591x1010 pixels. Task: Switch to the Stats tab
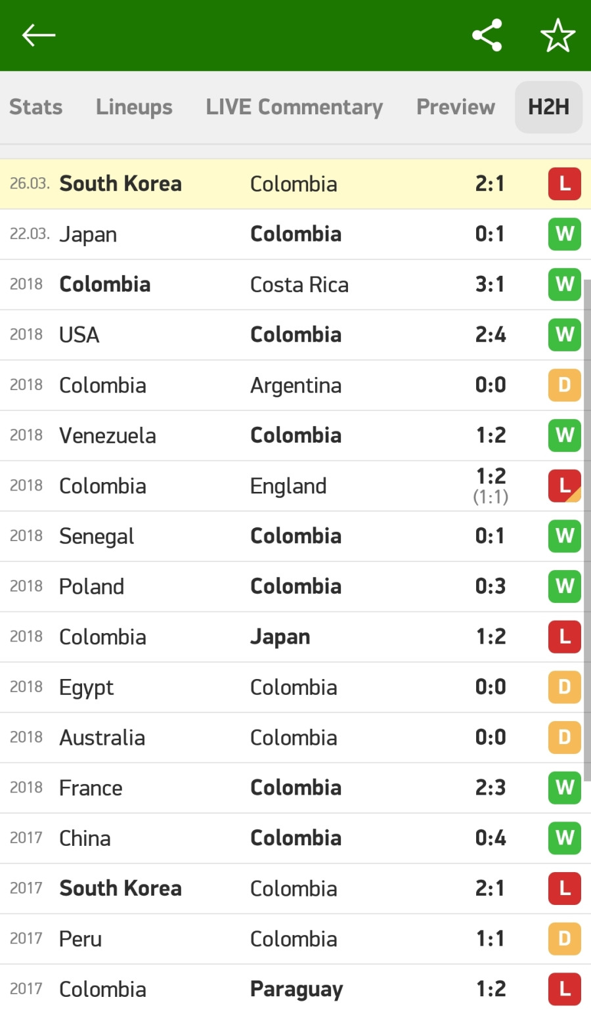(x=36, y=107)
